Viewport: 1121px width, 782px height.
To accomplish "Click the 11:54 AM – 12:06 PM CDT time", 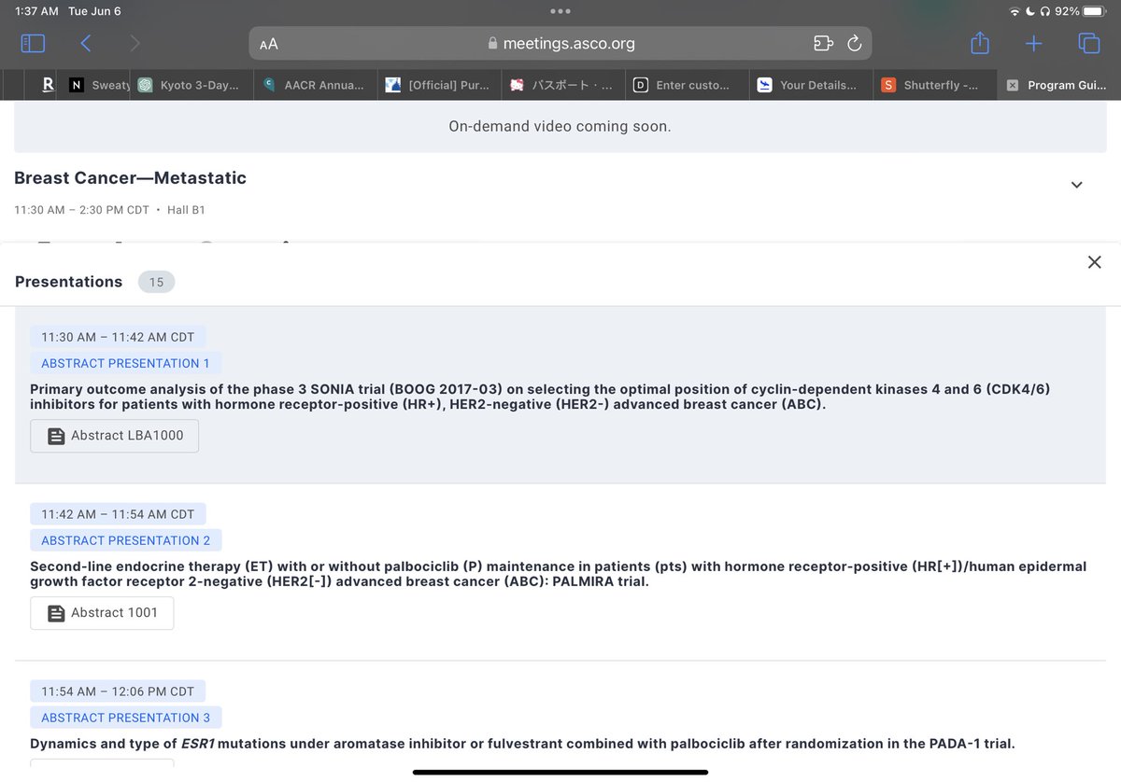I will coord(118,691).
